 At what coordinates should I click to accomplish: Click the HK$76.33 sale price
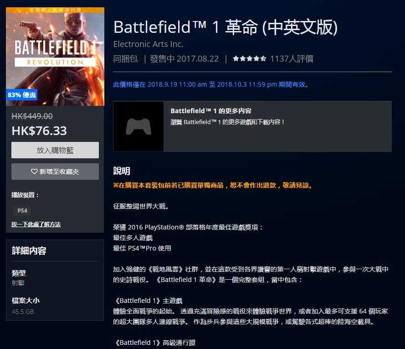[x=39, y=131]
